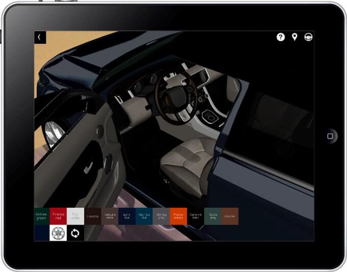Apply the Loire blue paint colour
This screenshot has width=347, height=272.
127,216
